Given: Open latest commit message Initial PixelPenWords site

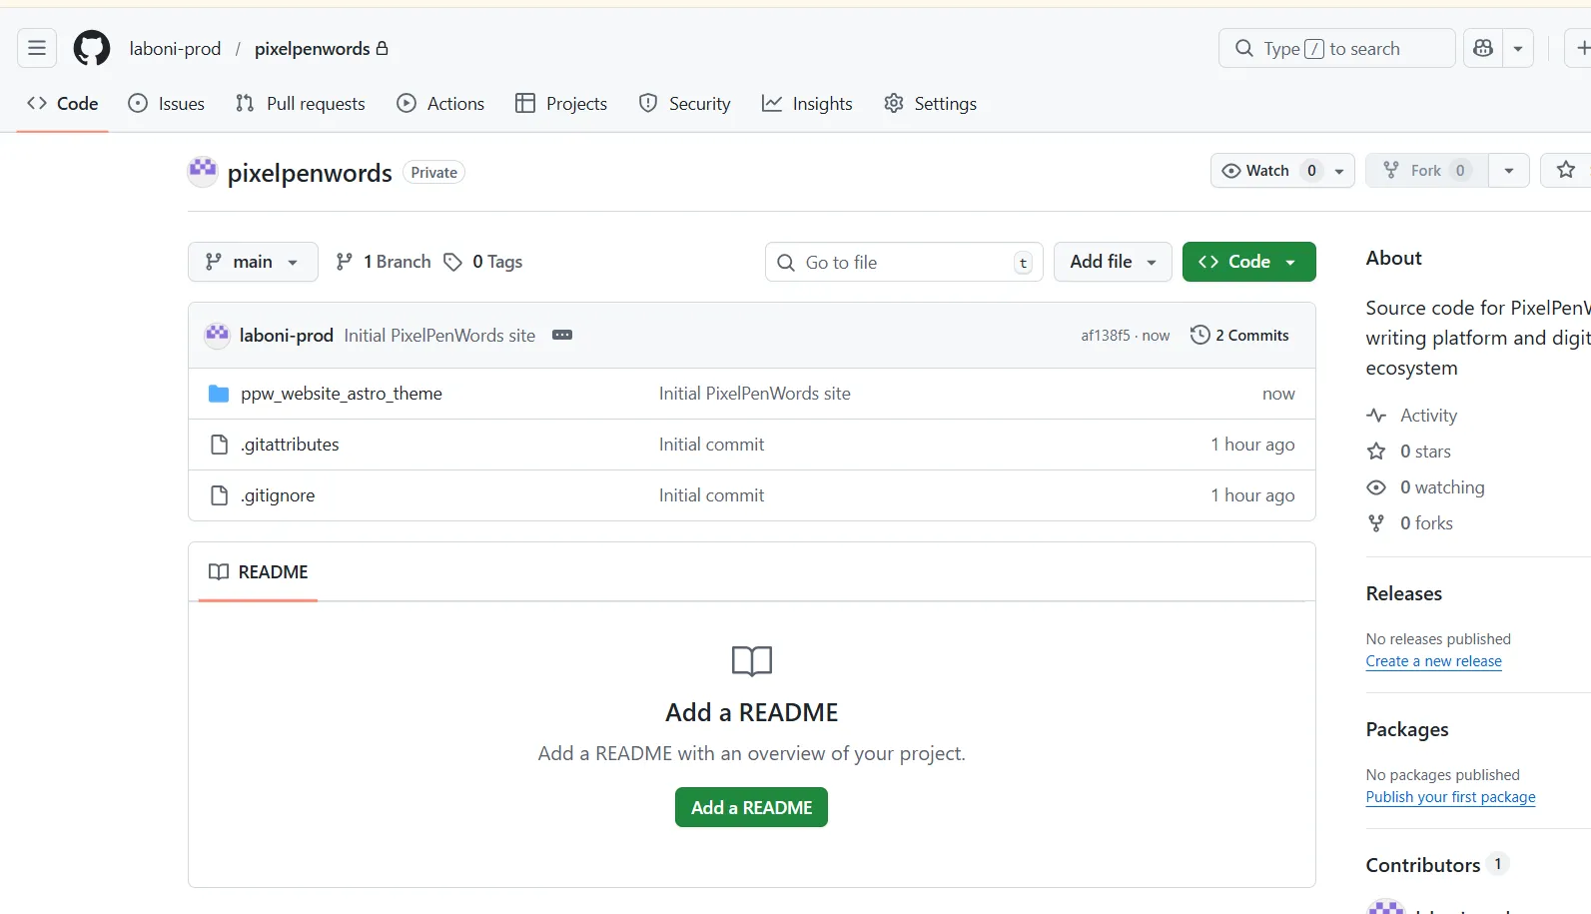Looking at the screenshot, I should tap(439, 336).
